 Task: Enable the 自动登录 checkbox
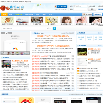pos(89,7)
